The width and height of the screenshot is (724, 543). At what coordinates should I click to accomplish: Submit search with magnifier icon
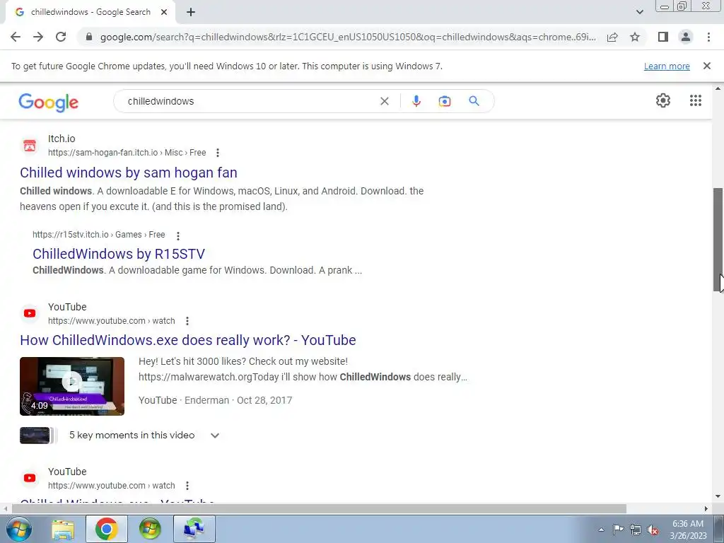(x=474, y=101)
